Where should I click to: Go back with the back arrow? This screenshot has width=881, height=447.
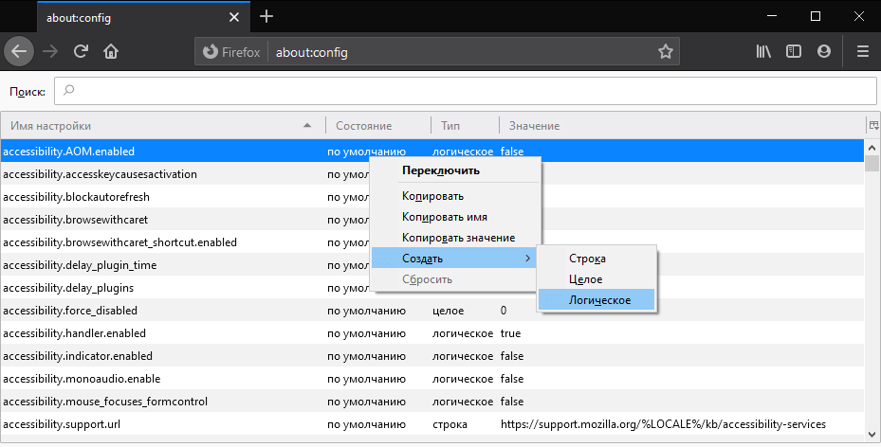(x=19, y=51)
